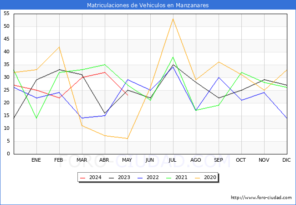Click the y-axis value 0
Screen dimensions: 296x205
[8, 154]
